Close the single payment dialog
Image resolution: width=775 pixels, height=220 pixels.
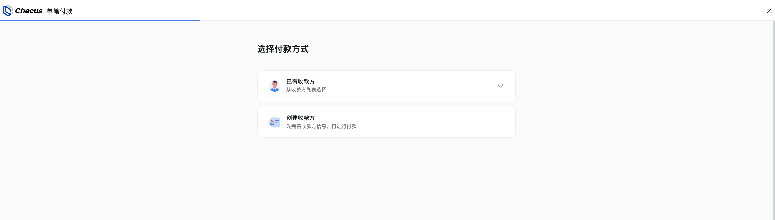pos(769,11)
